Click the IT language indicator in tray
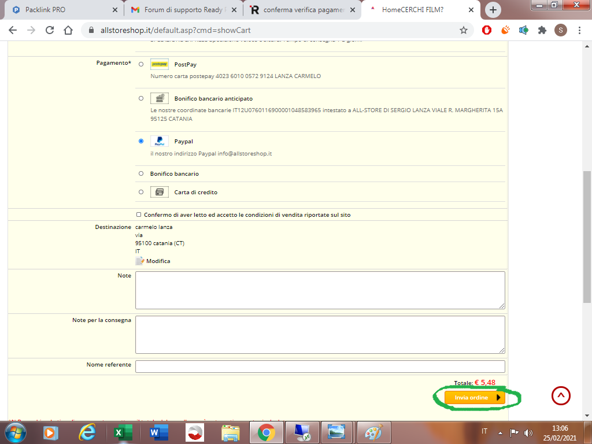592x444 pixels. pos(484,431)
